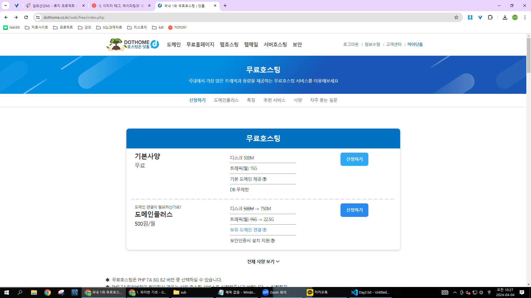Open the 보유 도메인 연결 link
This screenshot has width=531, height=298.
(x=246, y=230)
